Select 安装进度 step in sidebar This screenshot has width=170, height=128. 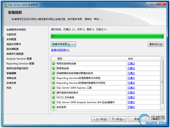click(x=11, y=83)
